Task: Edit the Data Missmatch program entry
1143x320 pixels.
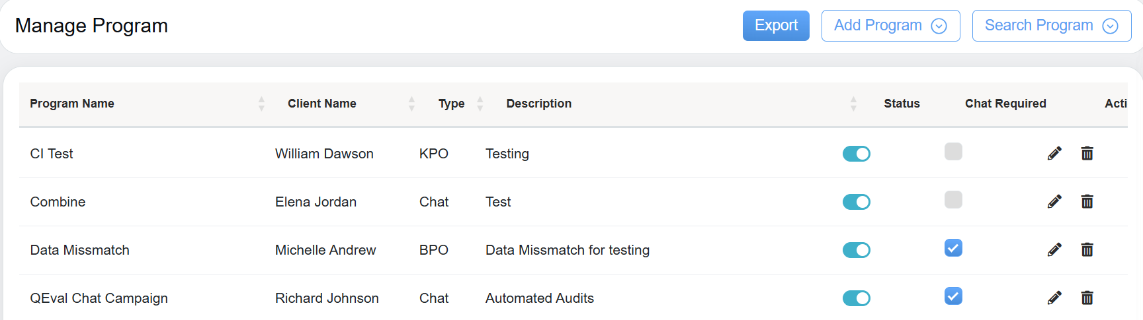Action: coord(1054,250)
